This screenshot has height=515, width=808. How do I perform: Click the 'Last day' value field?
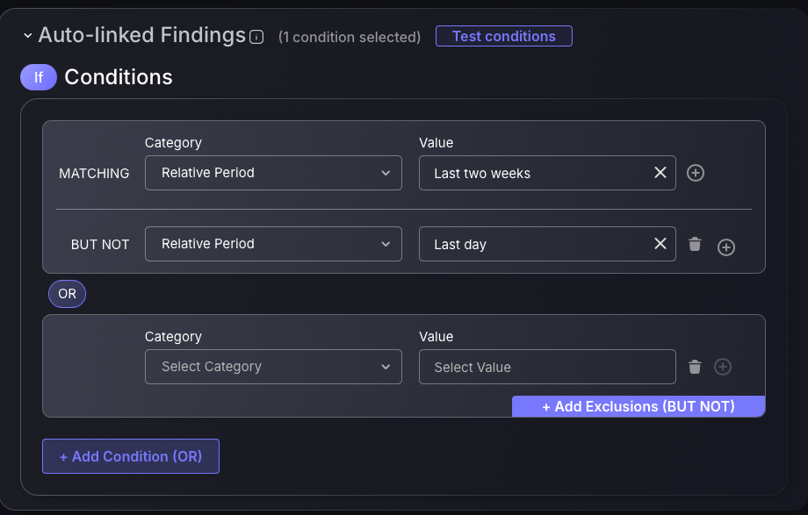point(547,244)
